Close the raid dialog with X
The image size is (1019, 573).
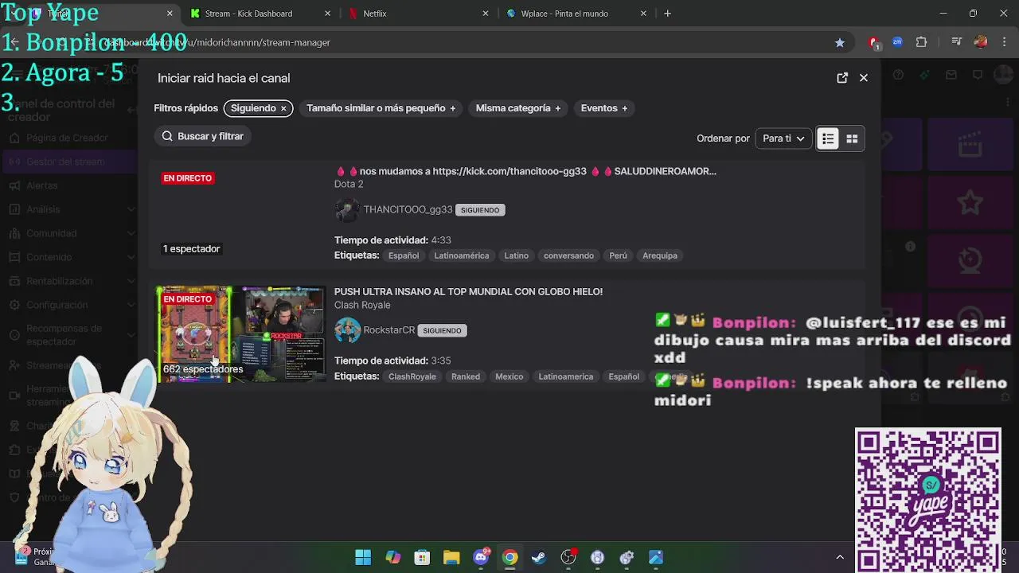coord(863,78)
